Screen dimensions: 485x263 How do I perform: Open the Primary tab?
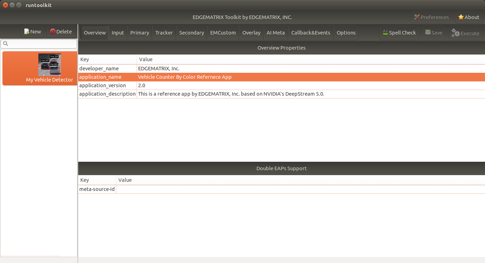tap(139, 33)
